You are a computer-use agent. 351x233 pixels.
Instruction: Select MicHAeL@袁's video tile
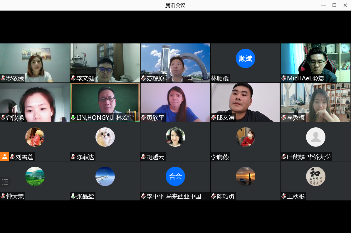316,63
